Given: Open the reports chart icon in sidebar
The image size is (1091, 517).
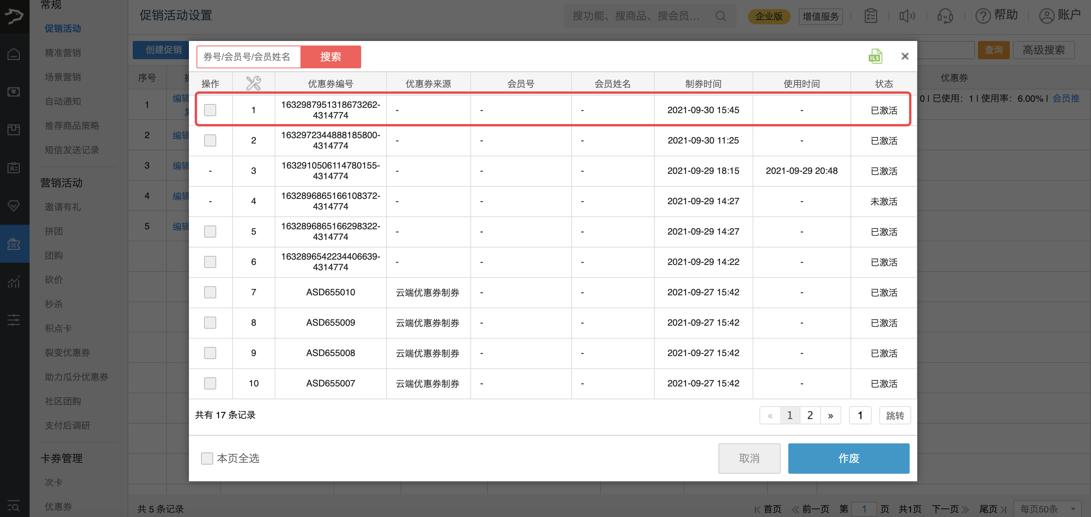Looking at the screenshot, I should click(x=14, y=282).
